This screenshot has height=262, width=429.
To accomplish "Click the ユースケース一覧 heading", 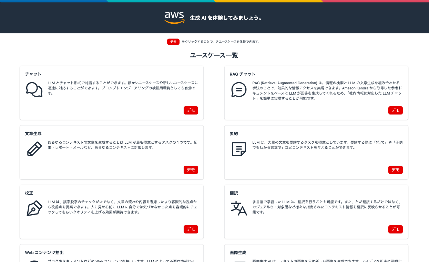I will [214, 54].
